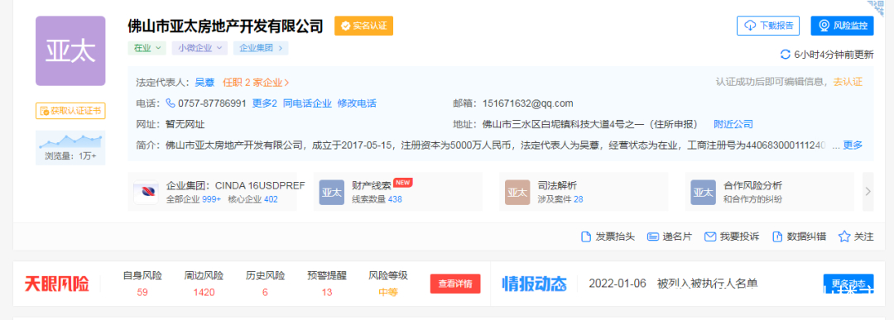Screen dimensions: 894x320
Task: Click 查看详情 red button
Action: pos(455,284)
